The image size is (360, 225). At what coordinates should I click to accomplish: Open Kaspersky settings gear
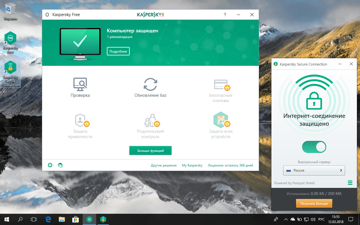[x=50, y=165]
